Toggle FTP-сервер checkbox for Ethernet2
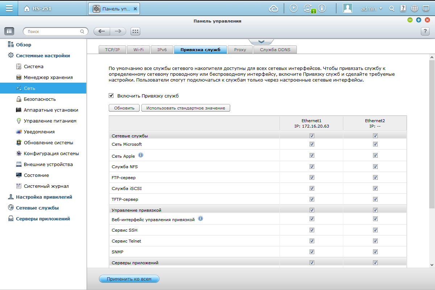 (375, 178)
